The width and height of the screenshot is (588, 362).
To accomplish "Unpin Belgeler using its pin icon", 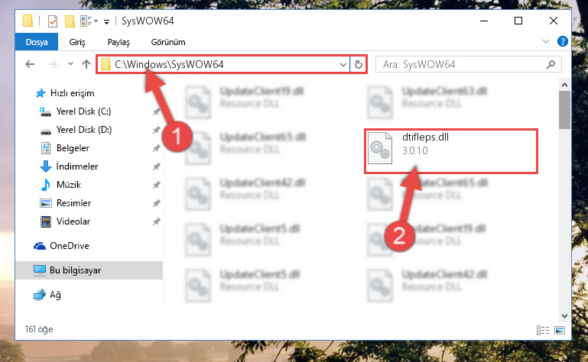I will [x=157, y=148].
